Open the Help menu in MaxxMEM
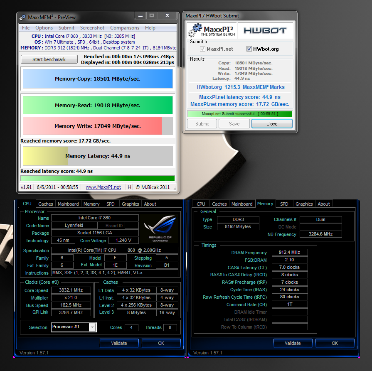 pos(150,28)
